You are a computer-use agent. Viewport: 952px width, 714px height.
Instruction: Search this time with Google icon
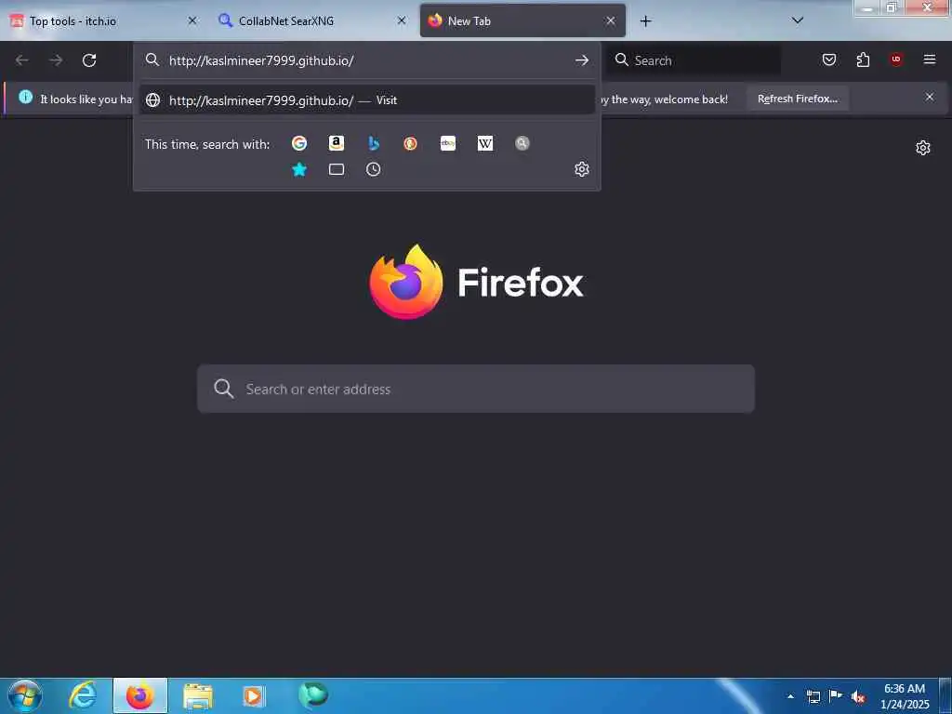click(299, 143)
